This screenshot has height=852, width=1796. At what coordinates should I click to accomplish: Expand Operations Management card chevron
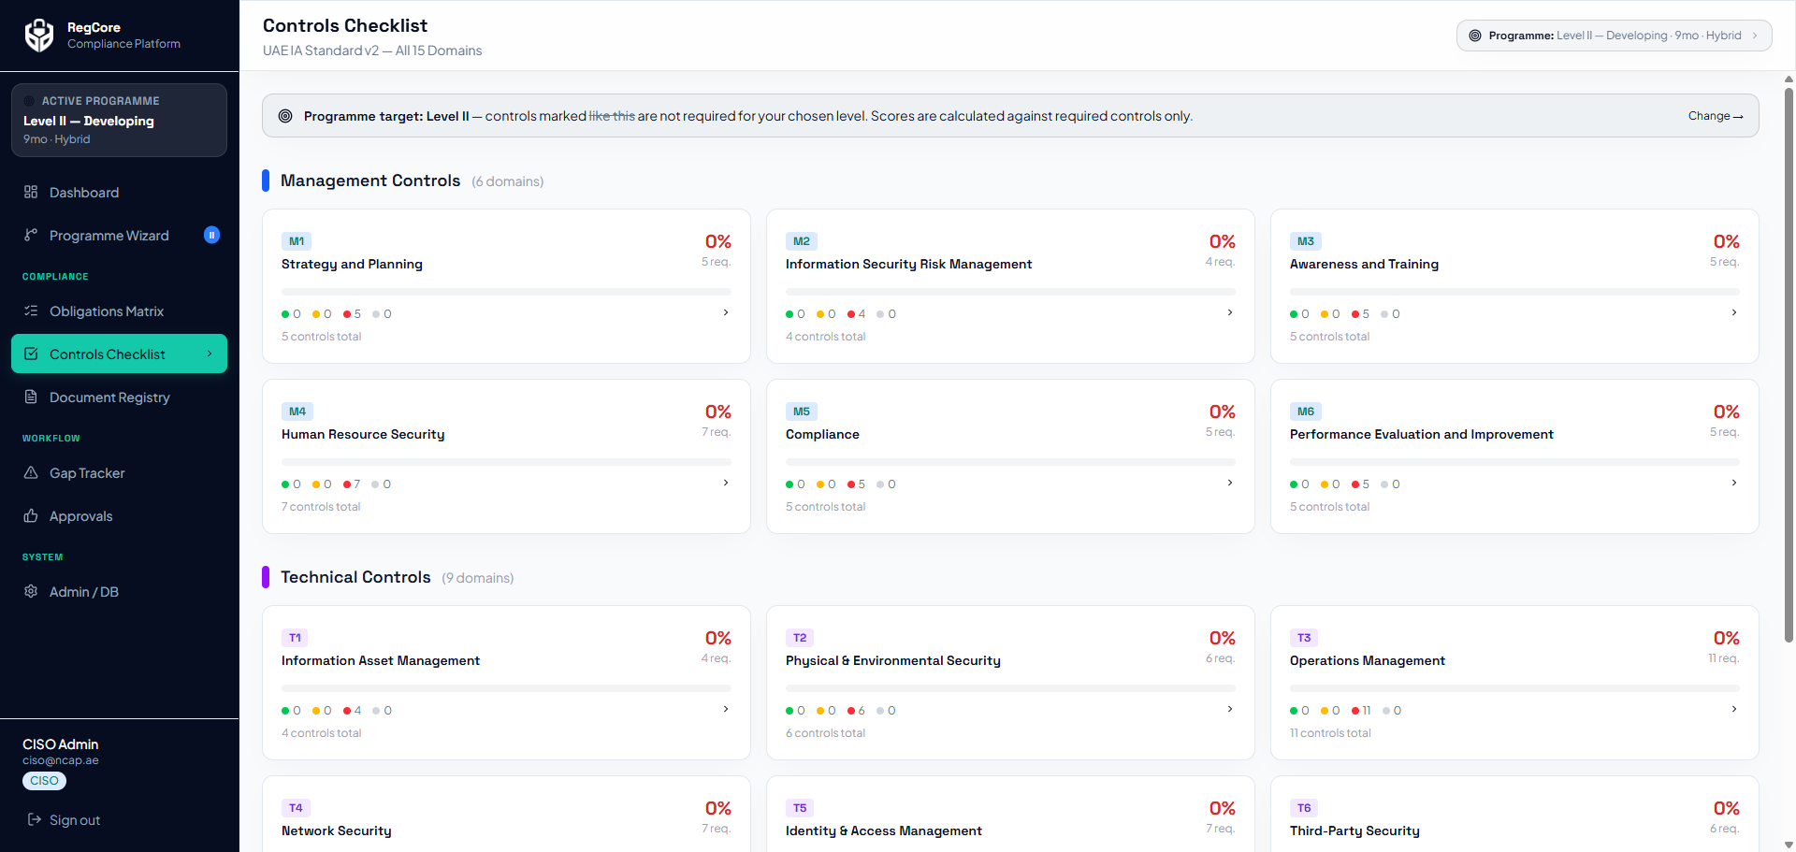click(1734, 709)
